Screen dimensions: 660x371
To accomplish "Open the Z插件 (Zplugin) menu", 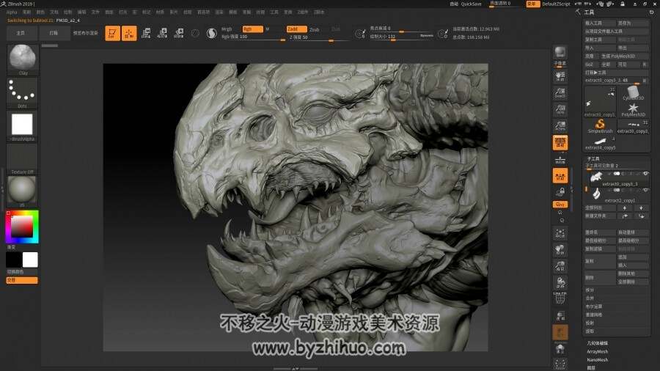I will 303,12.
